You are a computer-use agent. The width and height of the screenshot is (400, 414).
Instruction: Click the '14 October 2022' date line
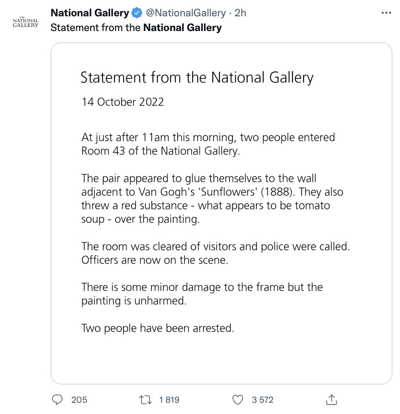coord(122,102)
